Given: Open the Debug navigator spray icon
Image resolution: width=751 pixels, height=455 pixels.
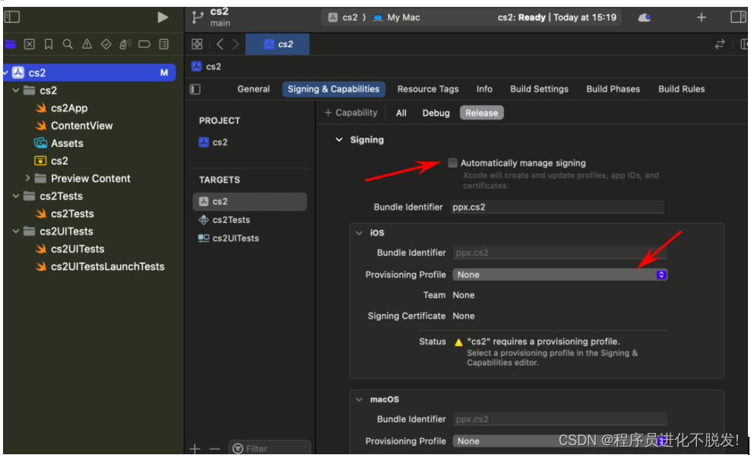Looking at the screenshot, I should 125,45.
